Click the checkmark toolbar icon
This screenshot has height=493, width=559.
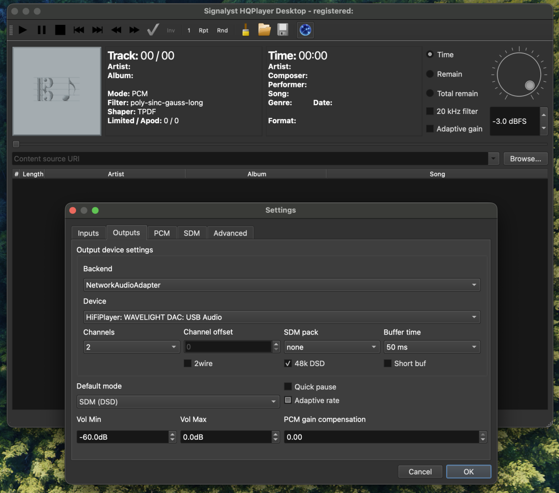coord(153,30)
